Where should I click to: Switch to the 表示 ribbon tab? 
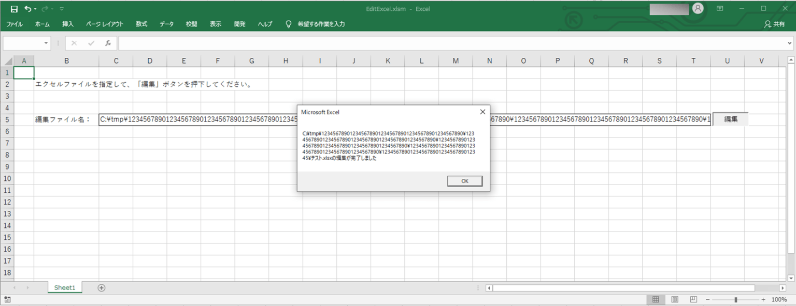click(215, 24)
